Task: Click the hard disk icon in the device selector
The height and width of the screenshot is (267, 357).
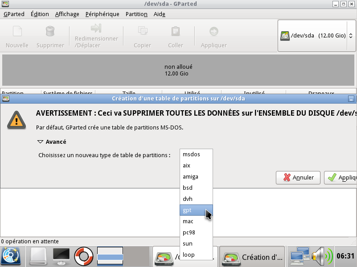Action: (x=285, y=36)
